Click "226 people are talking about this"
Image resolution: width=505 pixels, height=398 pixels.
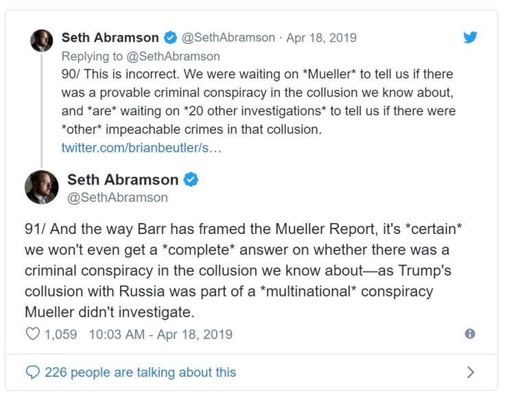coord(140,372)
